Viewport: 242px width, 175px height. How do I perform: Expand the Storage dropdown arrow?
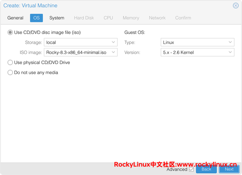[x=113, y=43]
